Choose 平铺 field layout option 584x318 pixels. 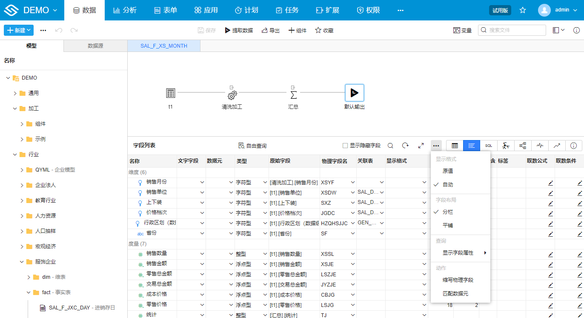[448, 225]
